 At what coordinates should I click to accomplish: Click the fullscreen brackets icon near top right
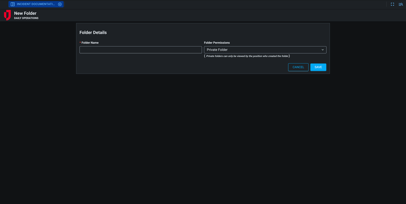(x=392, y=4)
